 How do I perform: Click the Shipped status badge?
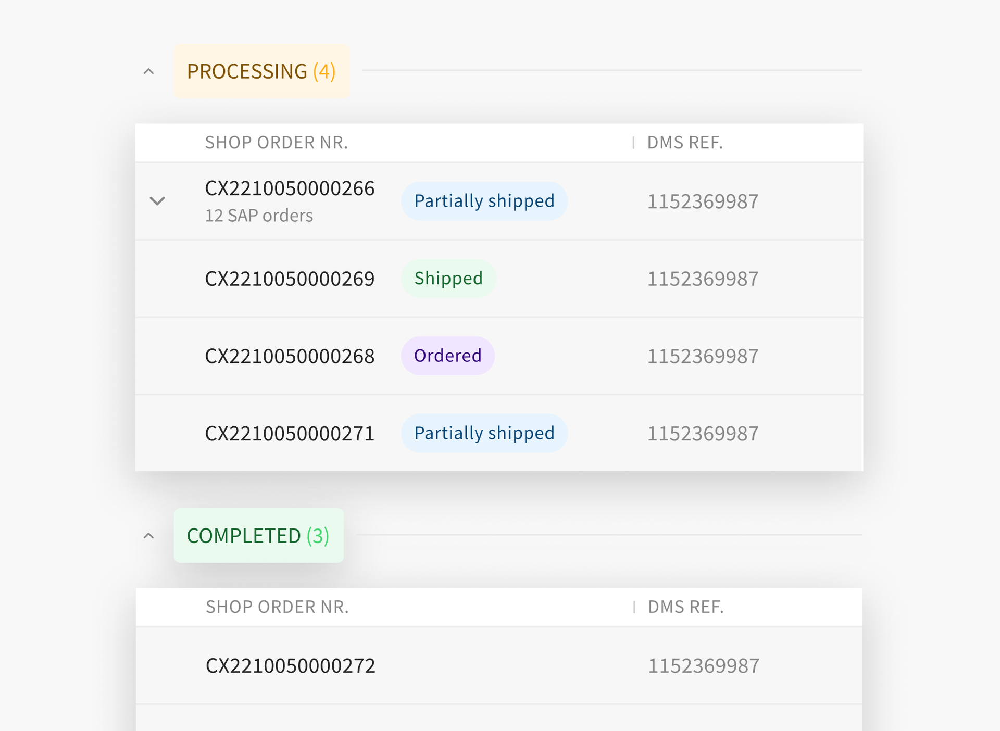tap(448, 279)
